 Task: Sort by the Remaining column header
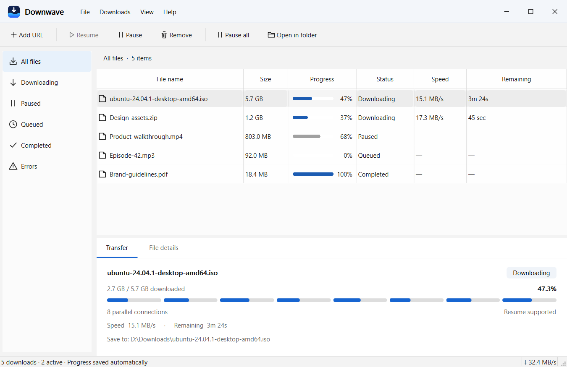[x=517, y=79]
